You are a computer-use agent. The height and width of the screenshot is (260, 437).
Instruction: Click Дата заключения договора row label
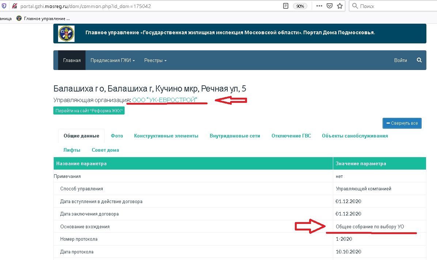(90, 214)
